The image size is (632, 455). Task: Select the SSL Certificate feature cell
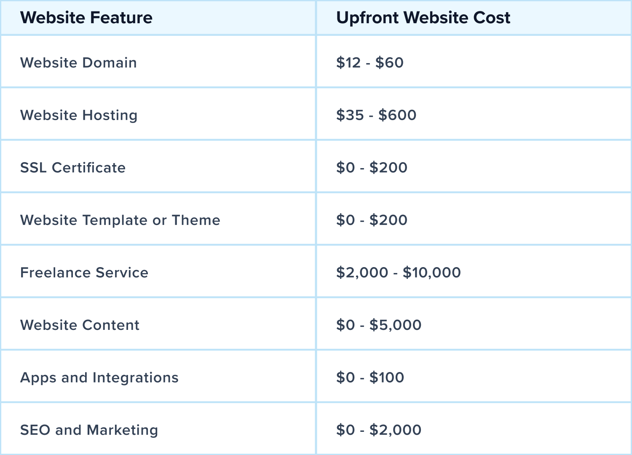73,168
